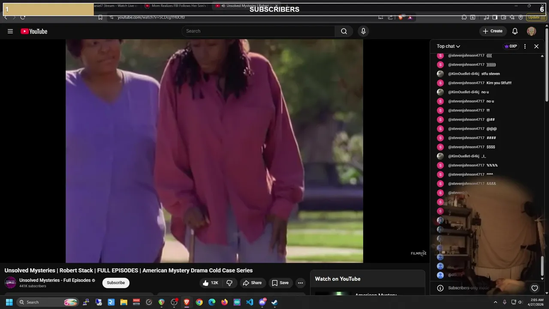Dislike the video with thumbs down
Screen dimensions: 549x309
coord(229,283)
